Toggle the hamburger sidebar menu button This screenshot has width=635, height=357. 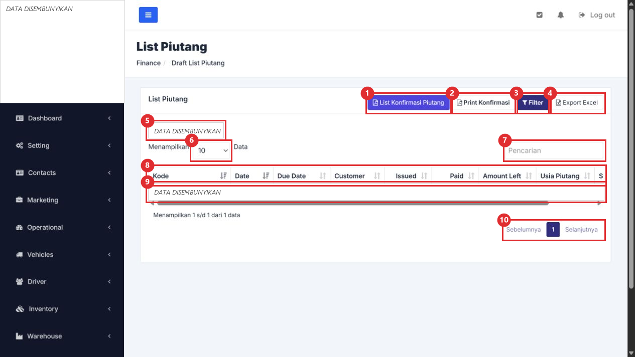(148, 15)
